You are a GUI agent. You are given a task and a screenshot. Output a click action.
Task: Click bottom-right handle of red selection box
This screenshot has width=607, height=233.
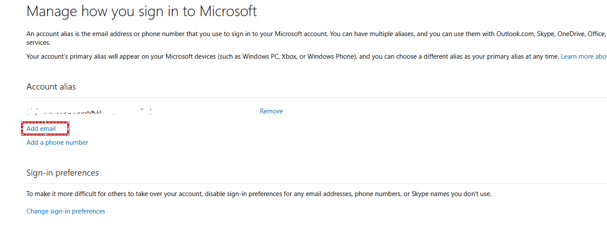click(68, 134)
